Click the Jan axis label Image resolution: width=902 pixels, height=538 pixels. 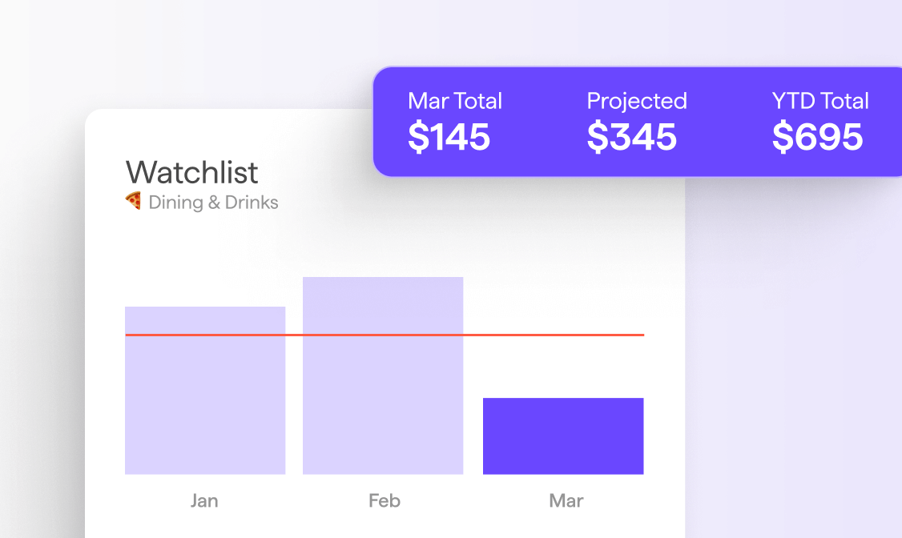pyautogui.click(x=204, y=500)
